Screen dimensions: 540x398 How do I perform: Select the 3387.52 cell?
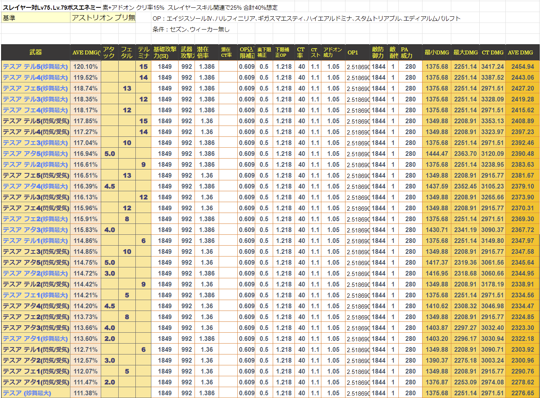493,77
